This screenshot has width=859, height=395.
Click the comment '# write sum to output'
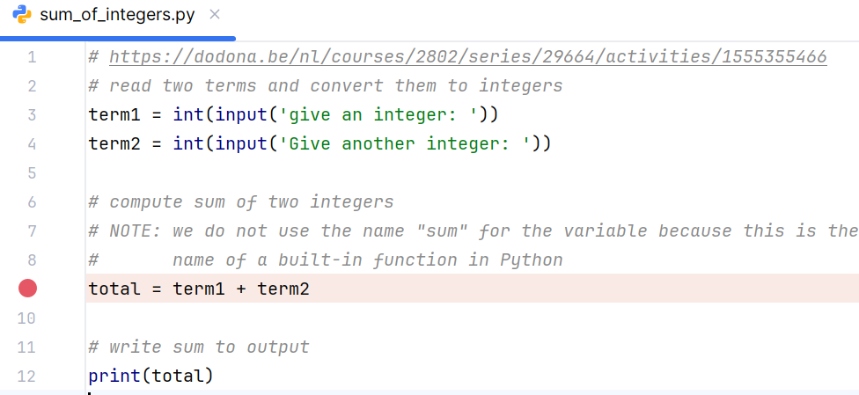tap(199, 347)
